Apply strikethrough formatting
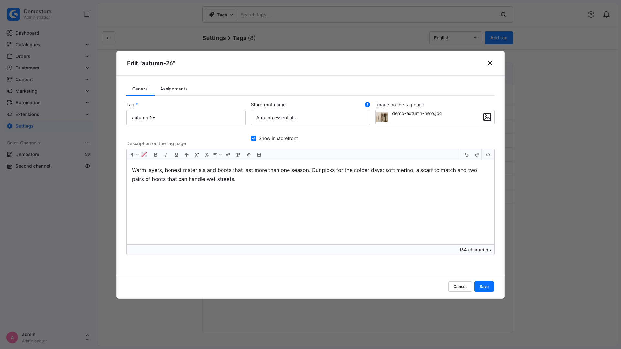Image resolution: width=621 pixels, height=349 pixels. pyautogui.click(x=187, y=155)
